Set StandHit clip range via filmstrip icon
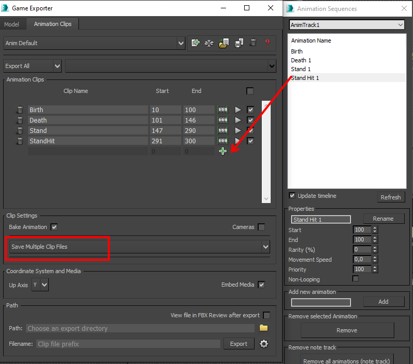 (223, 141)
